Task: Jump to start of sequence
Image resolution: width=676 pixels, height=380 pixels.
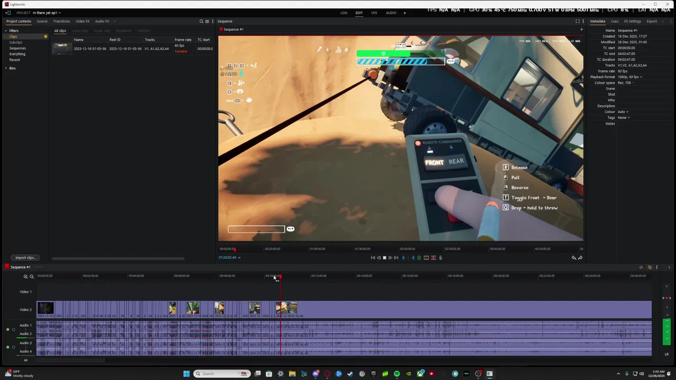Action: point(373,258)
